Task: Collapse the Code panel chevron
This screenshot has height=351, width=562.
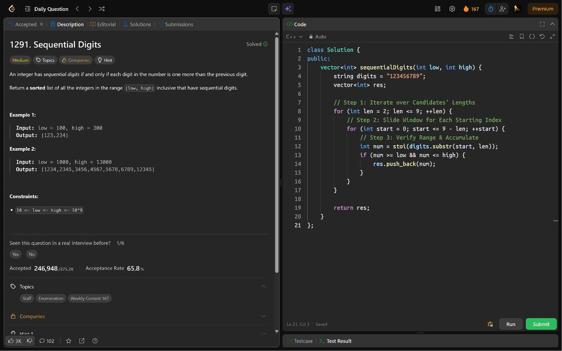Action: (x=552, y=24)
